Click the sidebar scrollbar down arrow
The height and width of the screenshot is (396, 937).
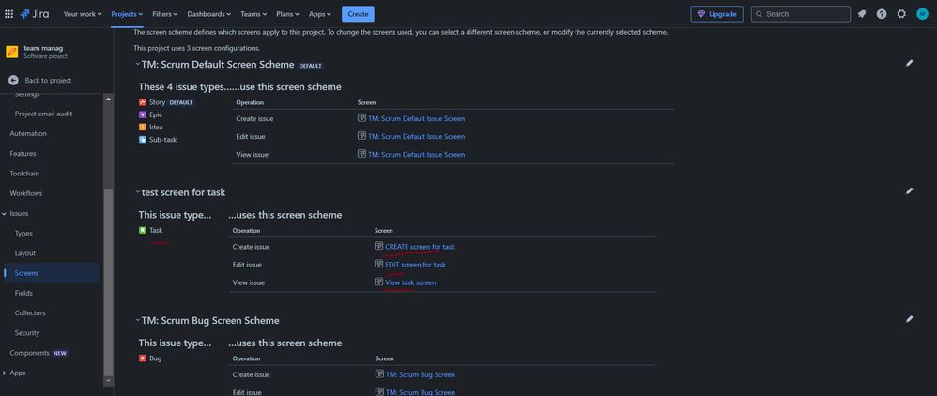pyautogui.click(x=108, y=380)
